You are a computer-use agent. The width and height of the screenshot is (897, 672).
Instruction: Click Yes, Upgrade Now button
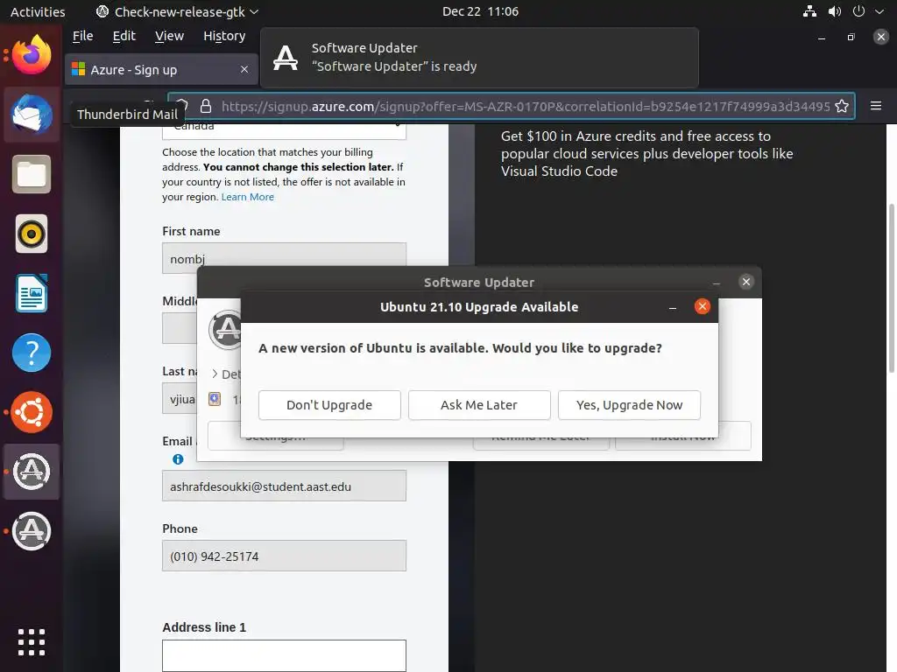pos(629,405)
